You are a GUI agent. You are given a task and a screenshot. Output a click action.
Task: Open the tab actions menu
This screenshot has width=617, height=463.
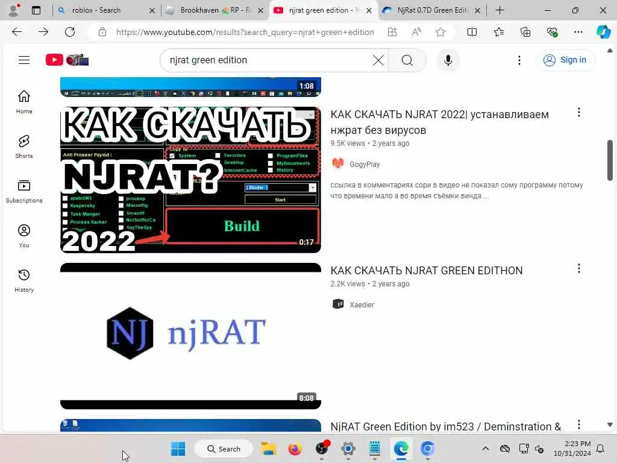tap(36, 10)
